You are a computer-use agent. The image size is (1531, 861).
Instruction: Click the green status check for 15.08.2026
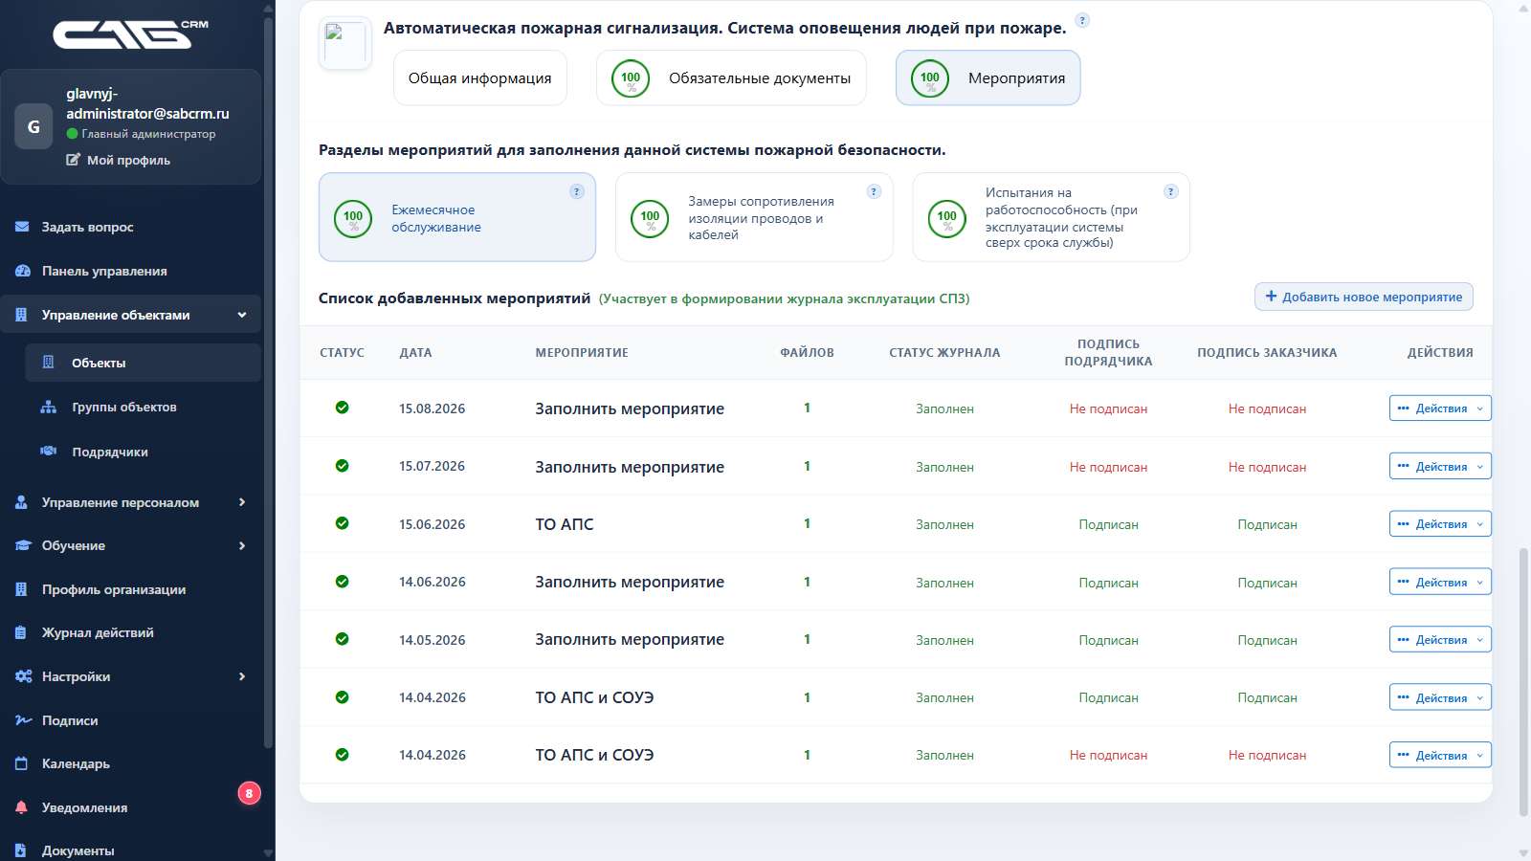[x=342, y=408]
